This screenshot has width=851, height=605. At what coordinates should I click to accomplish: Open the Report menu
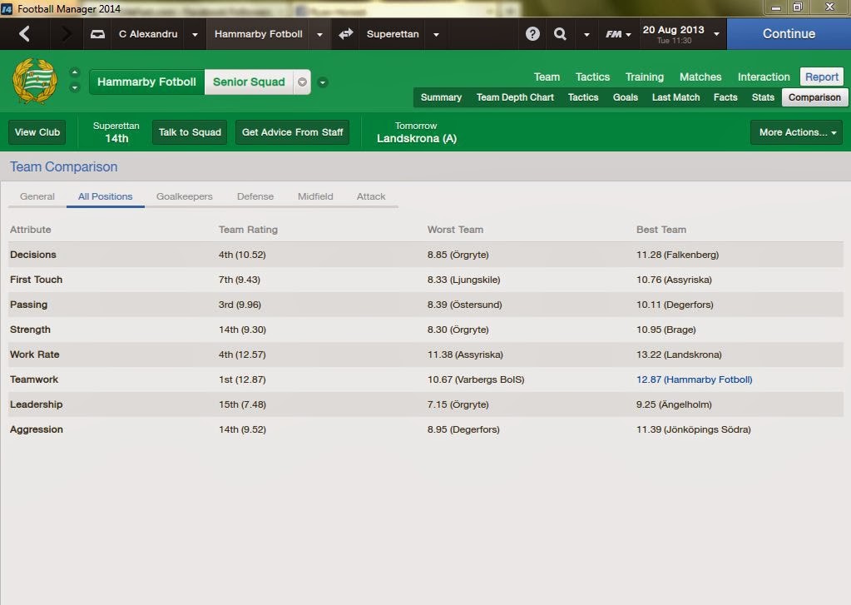point(822,77)
